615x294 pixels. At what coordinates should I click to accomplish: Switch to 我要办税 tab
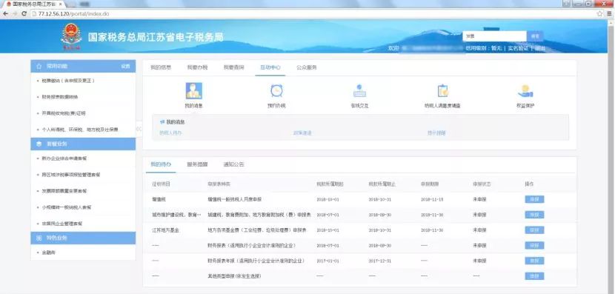pos(197,67)
